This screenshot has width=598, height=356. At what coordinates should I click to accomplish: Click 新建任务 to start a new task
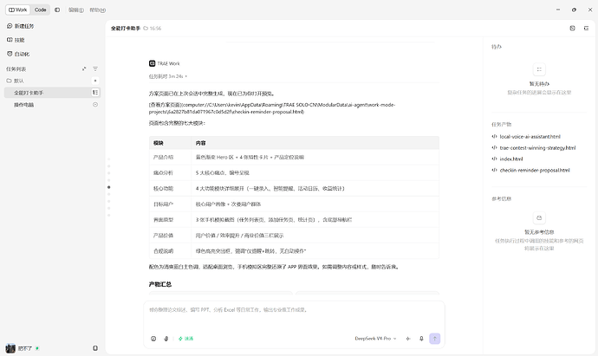tap(21, 26)
